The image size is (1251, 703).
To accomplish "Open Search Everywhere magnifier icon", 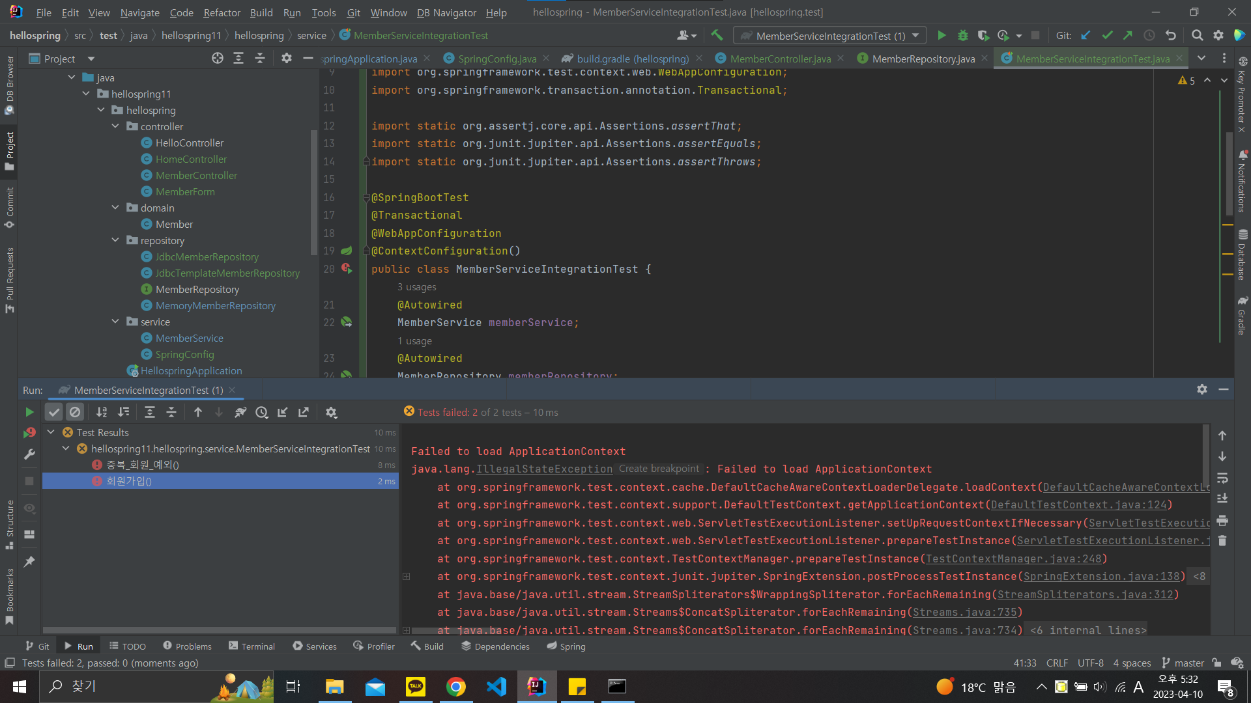I will point(1197,35).
